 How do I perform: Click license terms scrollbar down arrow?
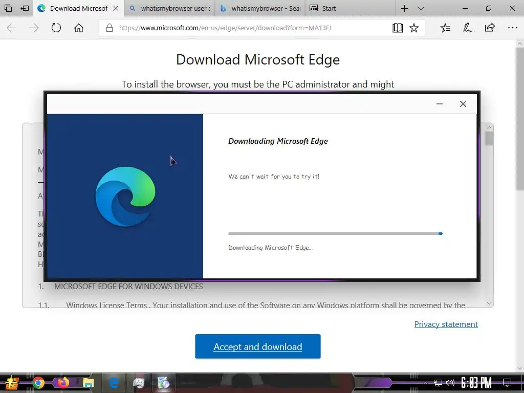tap(489, 303)
